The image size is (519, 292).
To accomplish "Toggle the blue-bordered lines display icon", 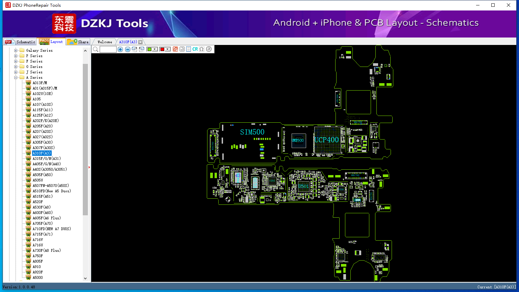I will click(189, 49).
